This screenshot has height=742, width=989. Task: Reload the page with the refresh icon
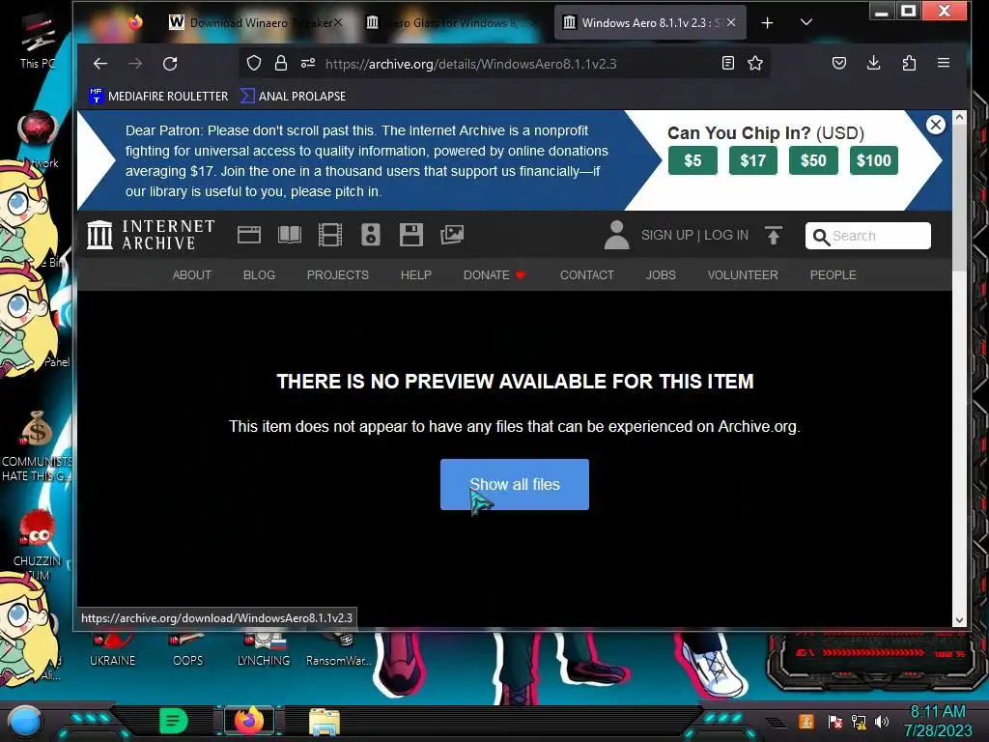pos(170,64)
